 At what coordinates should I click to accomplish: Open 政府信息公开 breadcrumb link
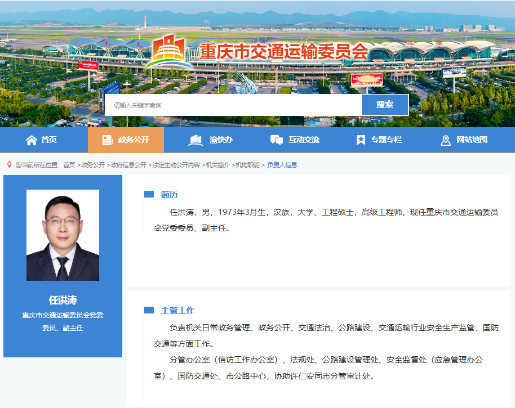[x=128, y=165]
